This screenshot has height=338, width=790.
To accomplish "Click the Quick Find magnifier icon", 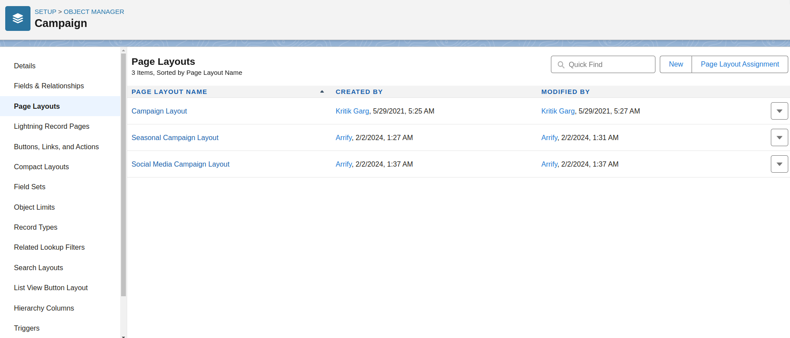I will pos(561,64).
